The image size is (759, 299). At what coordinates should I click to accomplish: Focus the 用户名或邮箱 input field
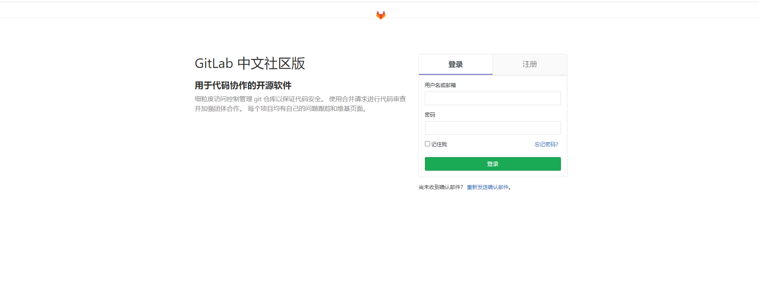point(493,98)
